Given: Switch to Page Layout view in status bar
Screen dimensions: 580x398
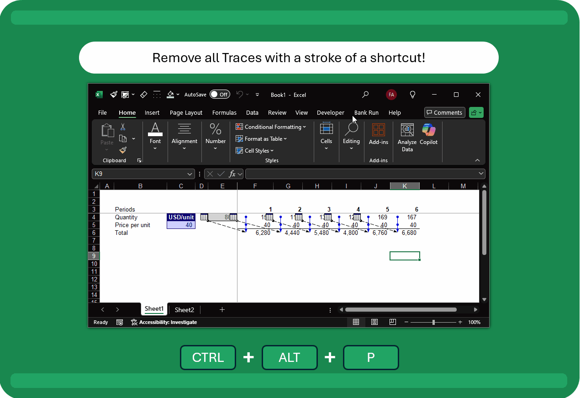Looking at the screenshot, I should [x=374, y=322].
